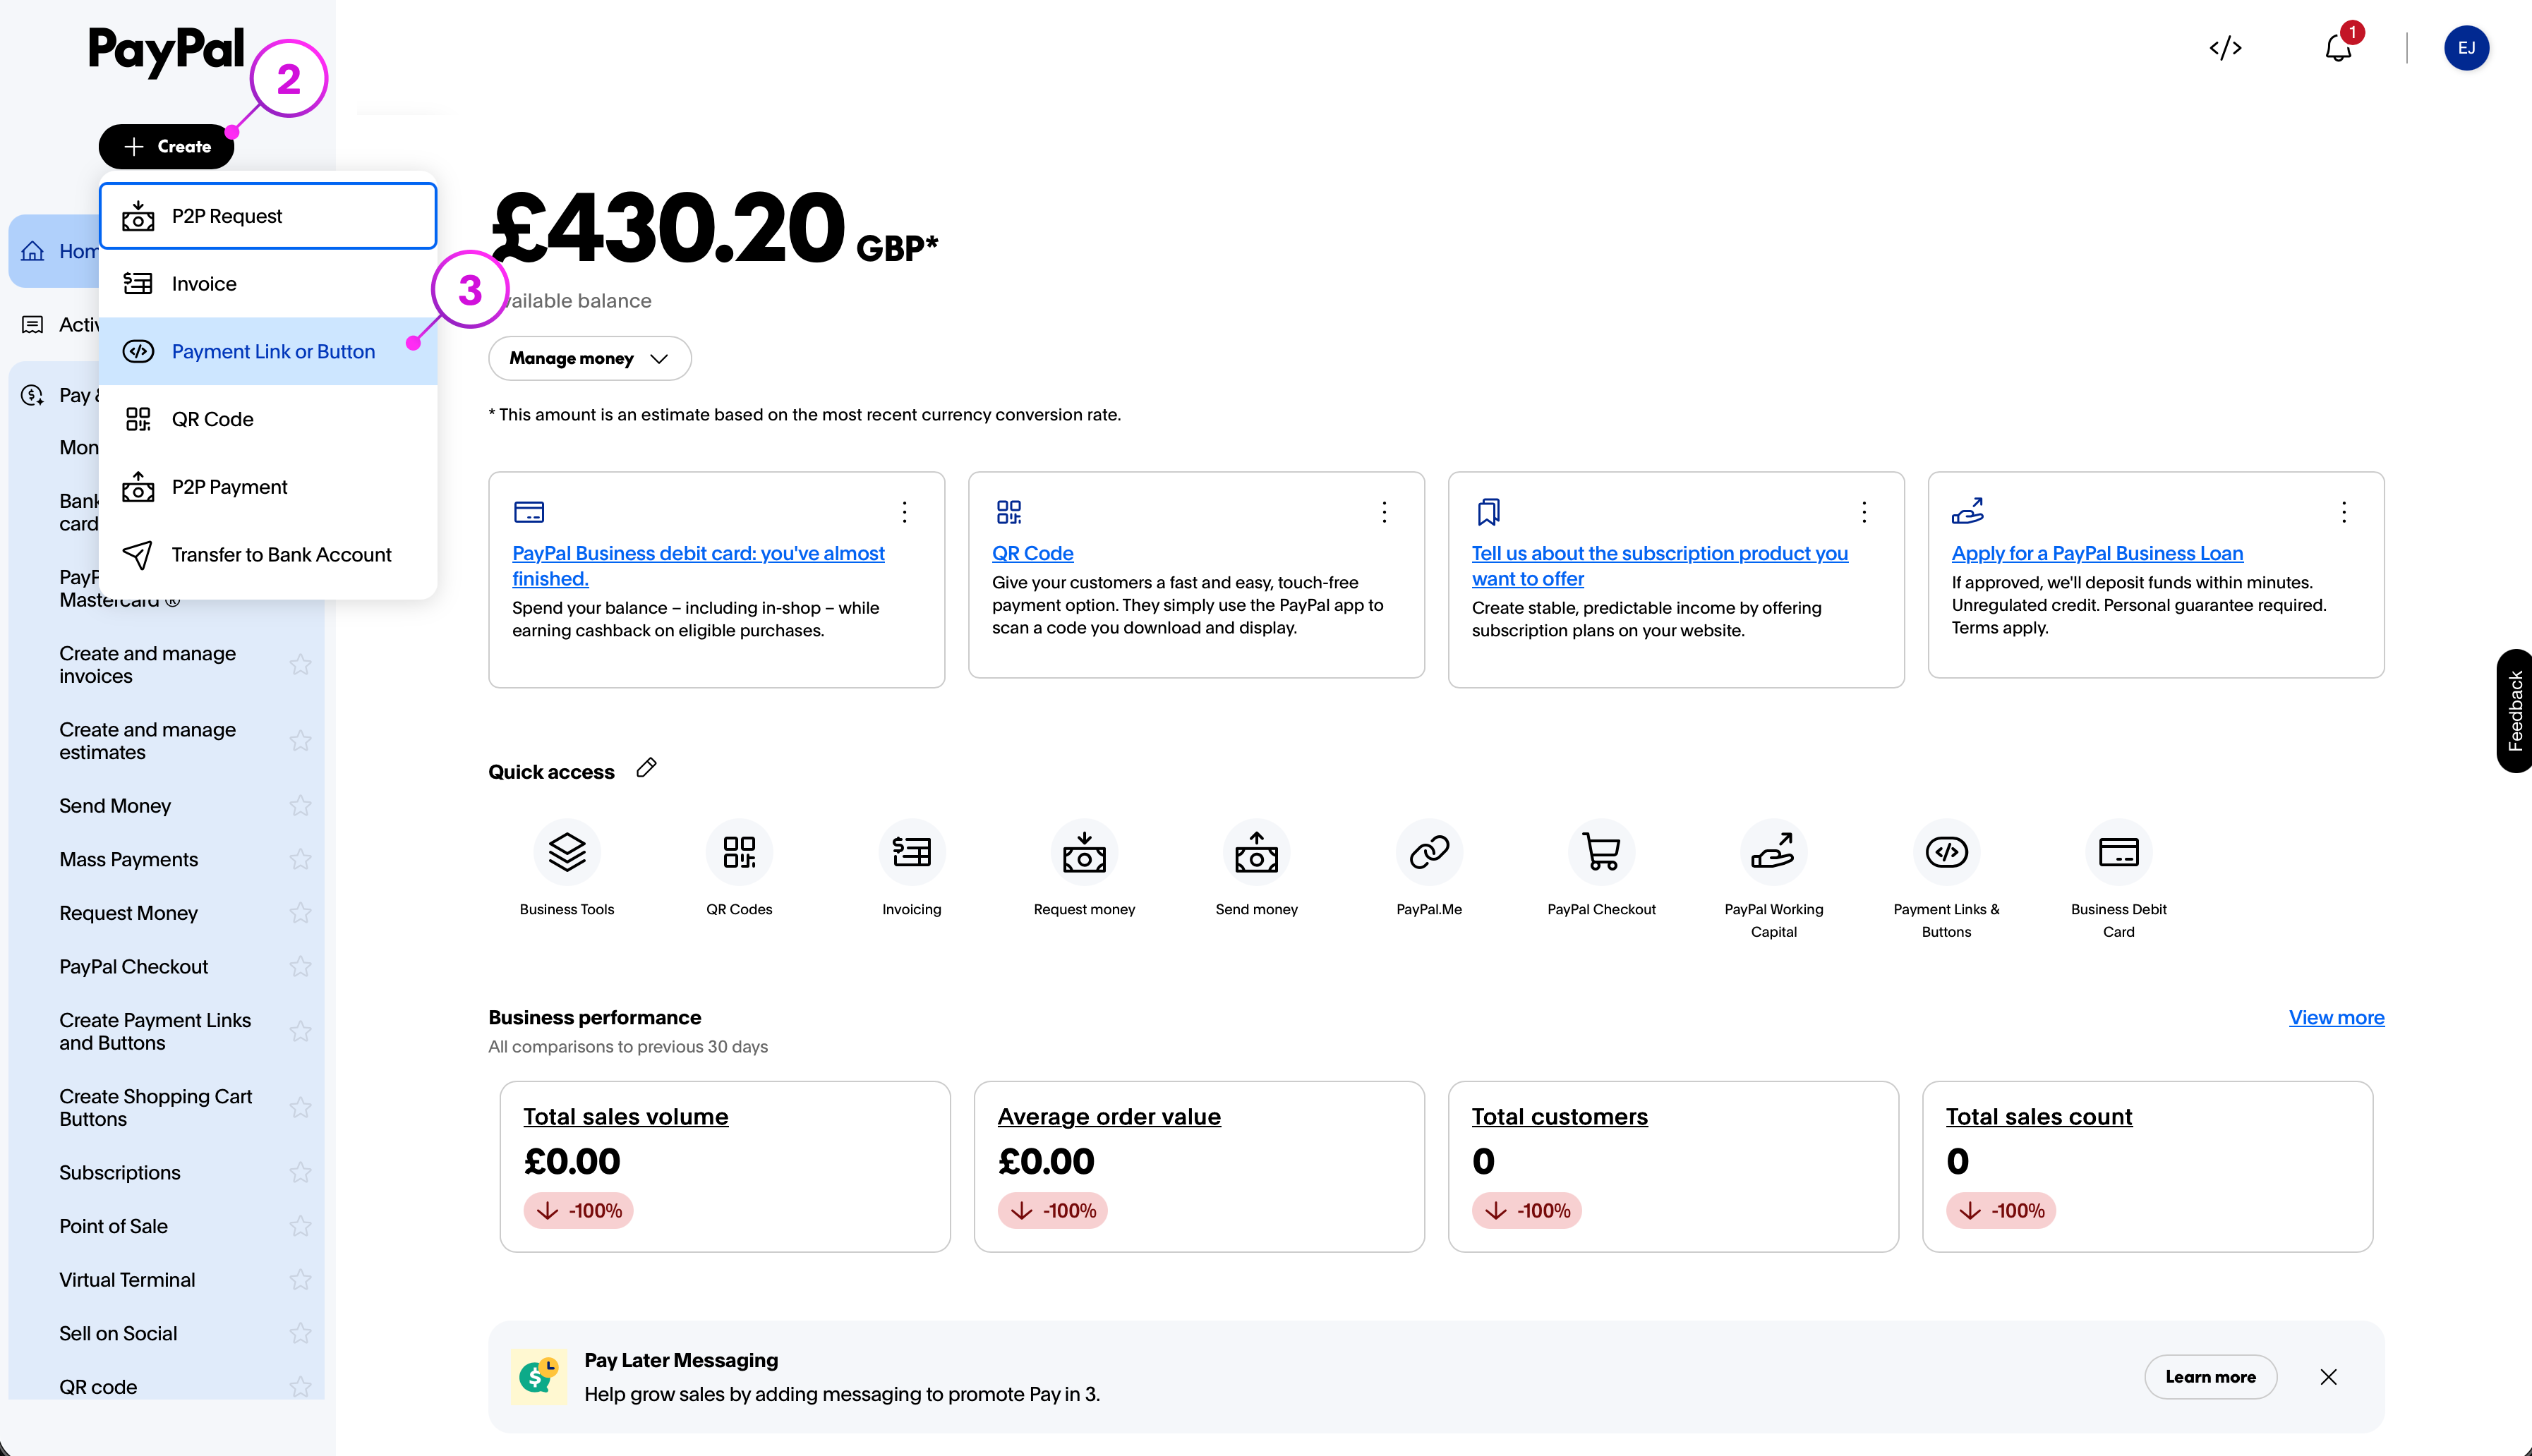The image size is (2532, 1456).
Task: Click the Home sidebar icon
Action: 33,251
